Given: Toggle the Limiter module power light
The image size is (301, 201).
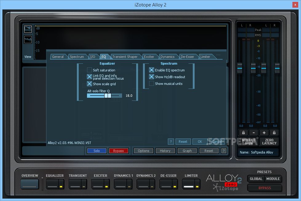Looking at the screenshot, I should pyautogui.click(x=197, y=187).
